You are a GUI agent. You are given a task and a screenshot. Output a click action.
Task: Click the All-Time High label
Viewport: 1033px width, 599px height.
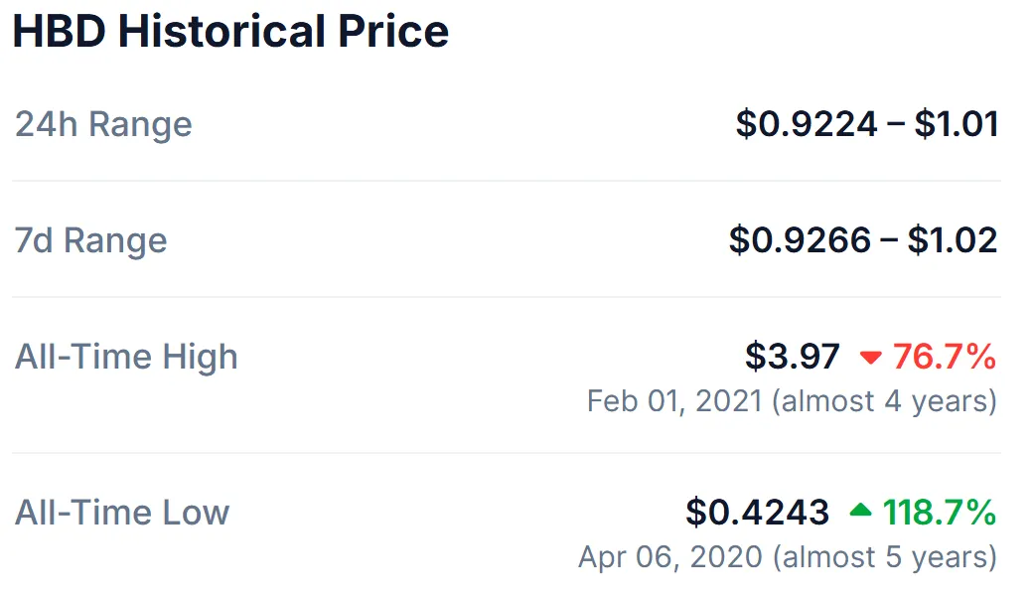point(126,357)
